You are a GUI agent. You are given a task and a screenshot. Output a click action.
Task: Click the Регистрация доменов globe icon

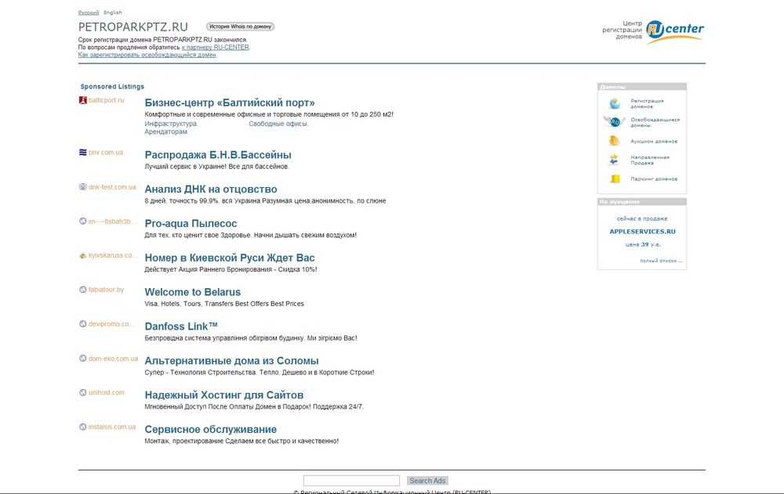tap(615, 103)
